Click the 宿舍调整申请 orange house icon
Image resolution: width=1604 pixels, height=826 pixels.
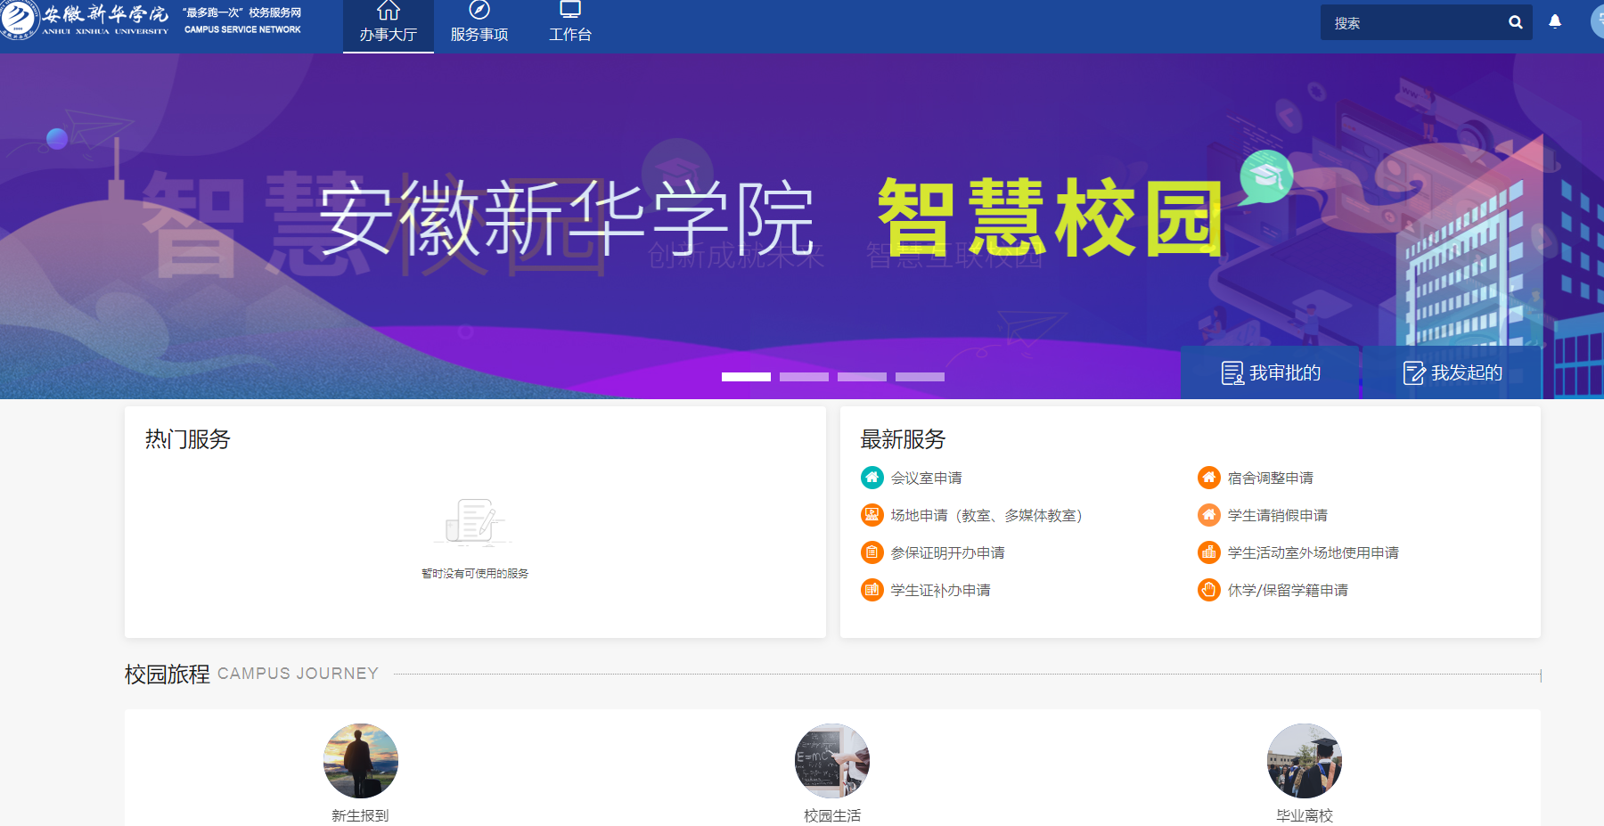click(x=1208, y=478)
